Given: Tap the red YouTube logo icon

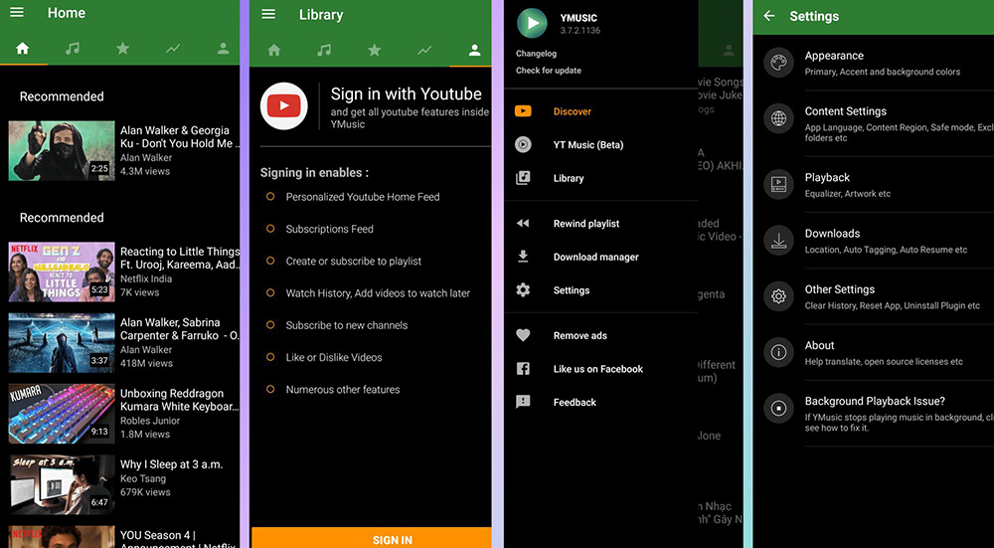Looking at the screenshot, I should (284, 106).
